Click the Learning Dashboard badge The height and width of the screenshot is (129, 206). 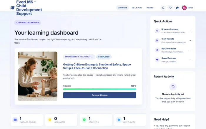pos(28,23)
